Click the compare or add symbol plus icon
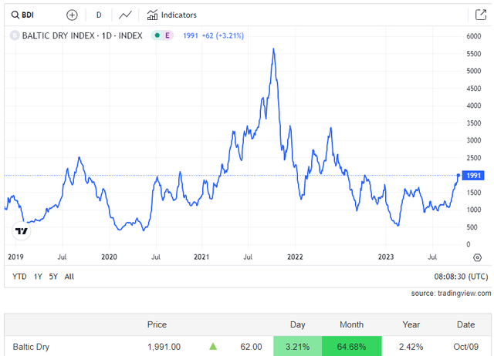Viewport: 494px width, 356px height. (x=72, y=15)
